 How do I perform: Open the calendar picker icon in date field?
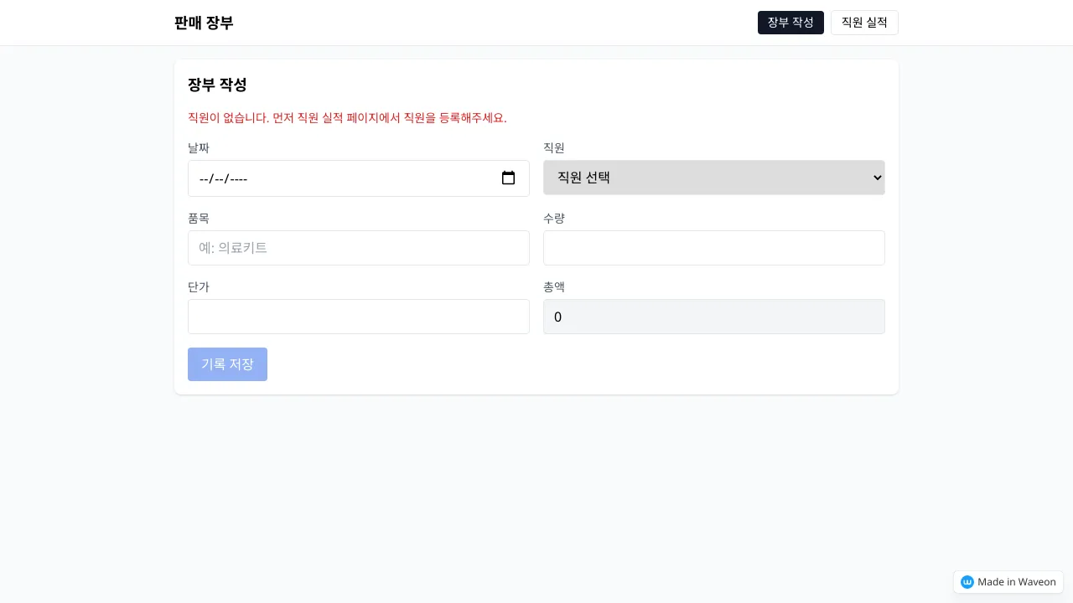click(508, 178)
